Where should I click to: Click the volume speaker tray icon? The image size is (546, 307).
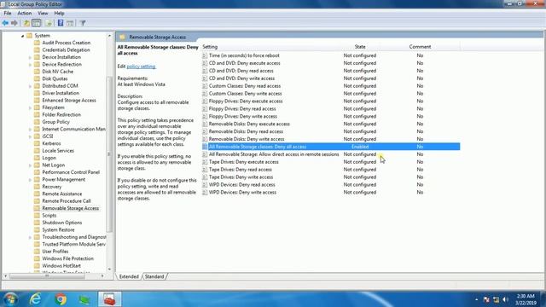[506, 299]
